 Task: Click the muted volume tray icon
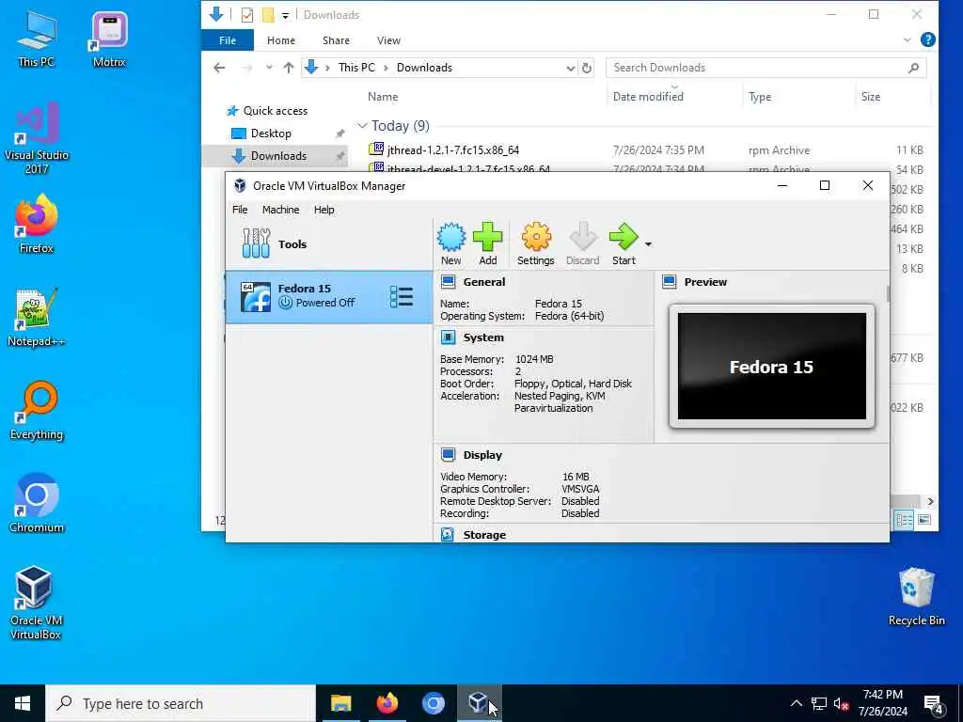point(841,703)
